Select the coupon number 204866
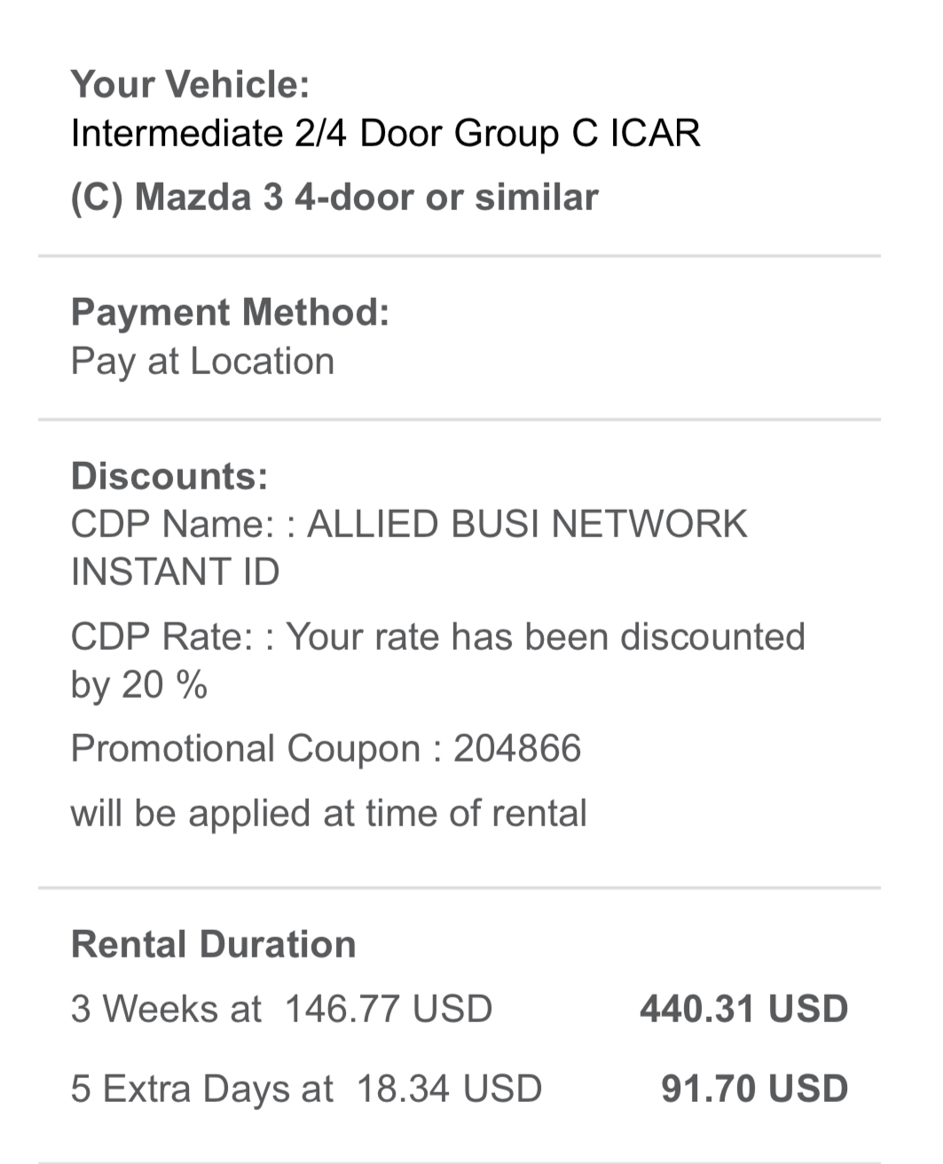The image size is (943, 1164). tap(517, 749)
